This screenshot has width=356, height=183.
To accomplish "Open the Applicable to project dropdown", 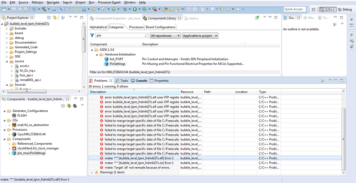I will (x=200, y=36).
